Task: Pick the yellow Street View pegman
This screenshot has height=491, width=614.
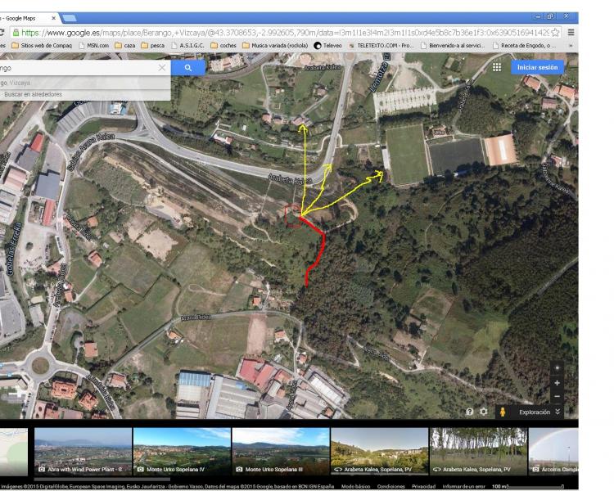Action: coord(503,412)
